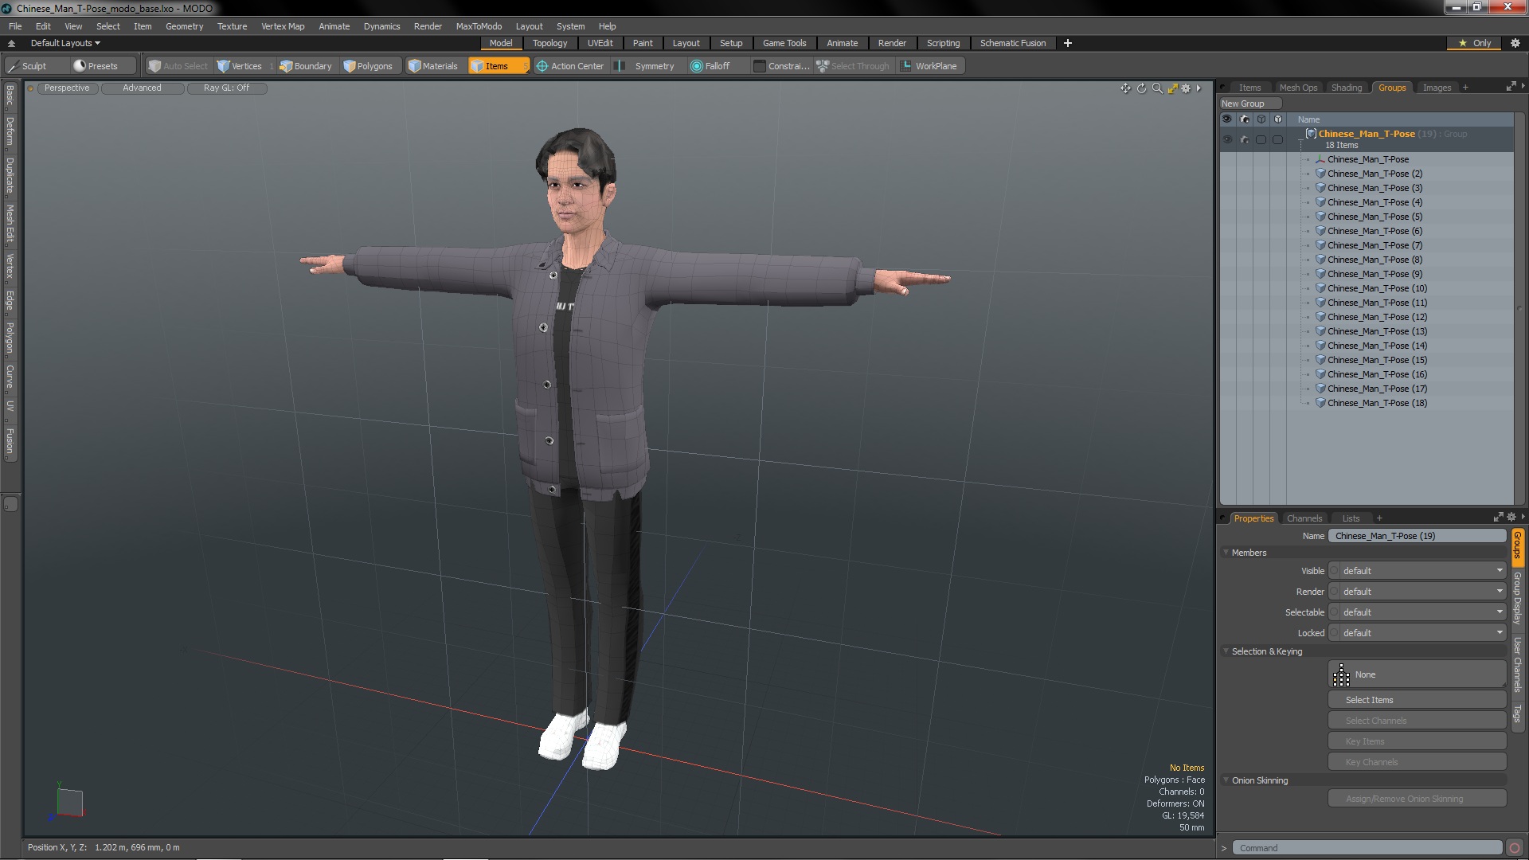Screen dimensions: 1529x860
Task: Click the viewport zoom magnifier icon
Action: (x=1157, y=88)
